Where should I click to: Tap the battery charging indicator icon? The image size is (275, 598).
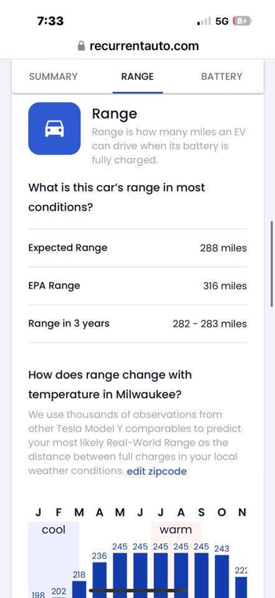click(242, 21)
